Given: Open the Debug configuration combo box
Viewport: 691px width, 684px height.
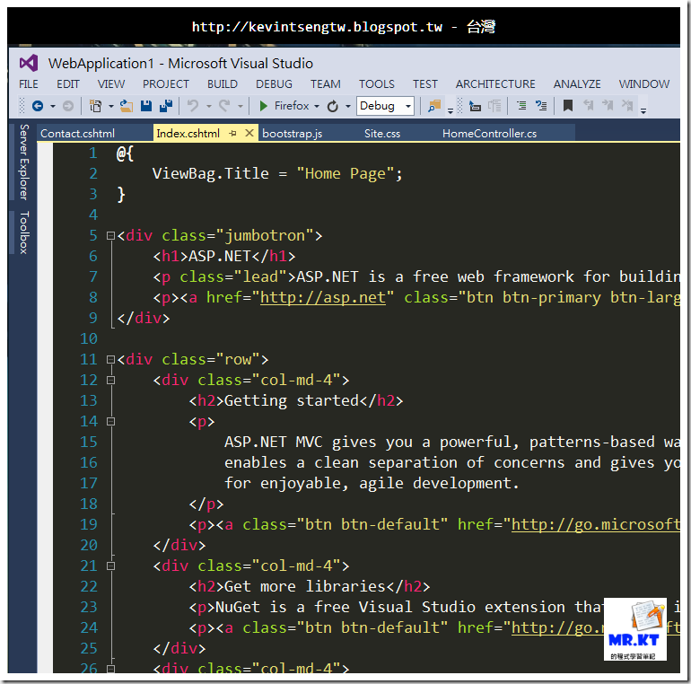Looking at the screenshot, I should point(385,106).
